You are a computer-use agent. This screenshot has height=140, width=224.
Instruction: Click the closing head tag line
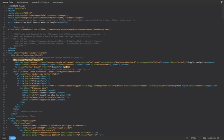tap(12, 48)
